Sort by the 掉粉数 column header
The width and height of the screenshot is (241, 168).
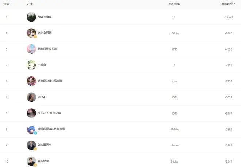(x=226, y=4)
